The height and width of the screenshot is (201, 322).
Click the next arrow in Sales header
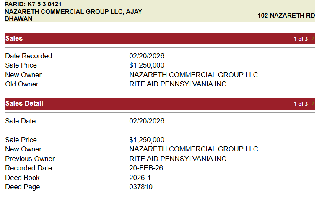click(x=313, y=39)
